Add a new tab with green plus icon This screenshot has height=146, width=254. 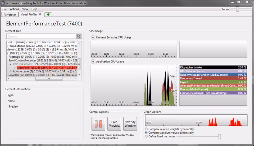(48, 15)
